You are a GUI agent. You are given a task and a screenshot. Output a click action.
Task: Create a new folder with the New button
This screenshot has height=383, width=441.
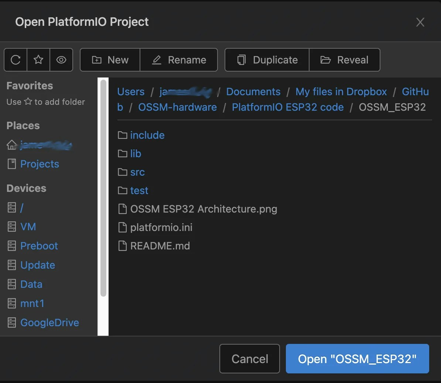tap(110, 60)
